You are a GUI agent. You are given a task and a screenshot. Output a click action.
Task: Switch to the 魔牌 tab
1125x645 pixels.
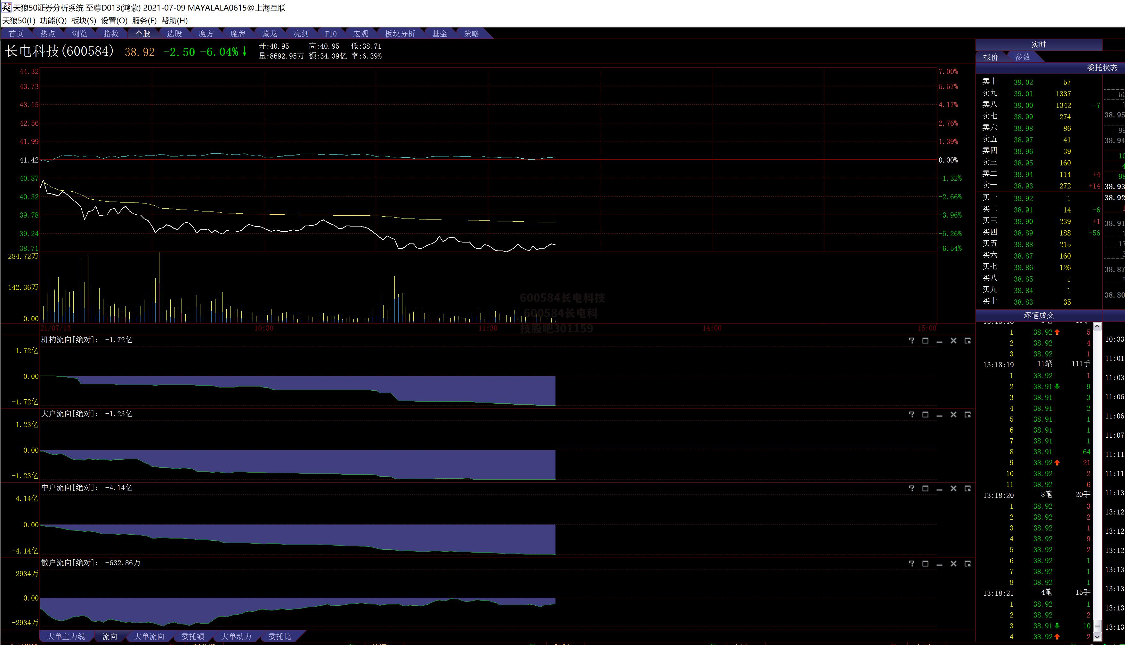click(x=238, y=34)
